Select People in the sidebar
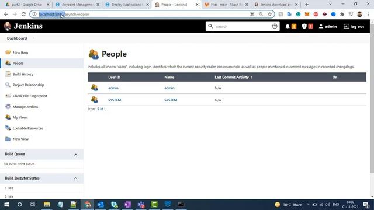This screenshot has height=210, width=374. (x=18, y=64)
